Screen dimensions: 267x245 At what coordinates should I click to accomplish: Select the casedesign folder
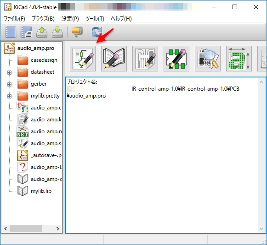[x=44, y=60]
